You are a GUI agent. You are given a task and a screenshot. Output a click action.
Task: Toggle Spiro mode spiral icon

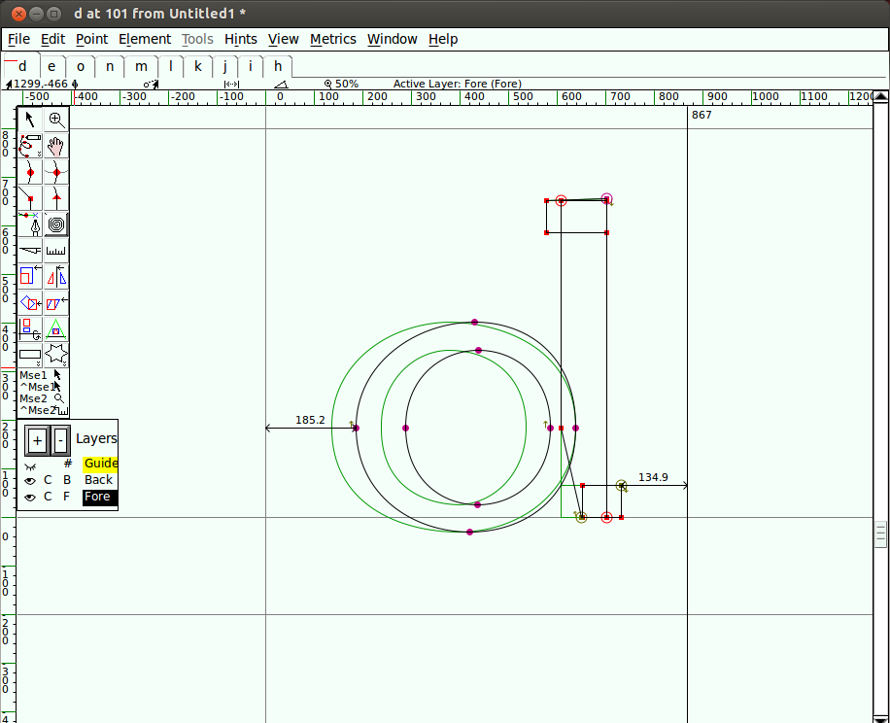pyautogui.click(x=56, y=225)
